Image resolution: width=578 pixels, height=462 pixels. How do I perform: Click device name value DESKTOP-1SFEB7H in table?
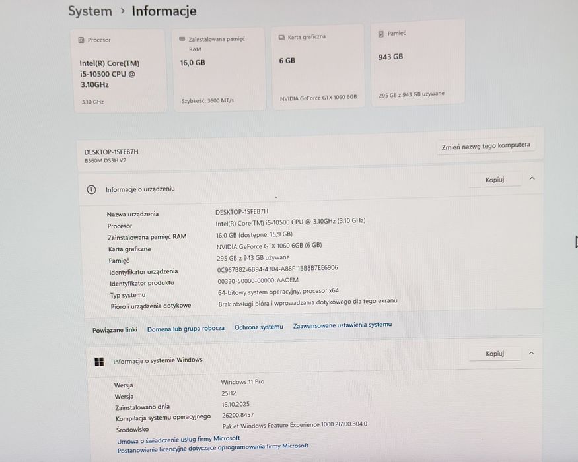point(242,211)
